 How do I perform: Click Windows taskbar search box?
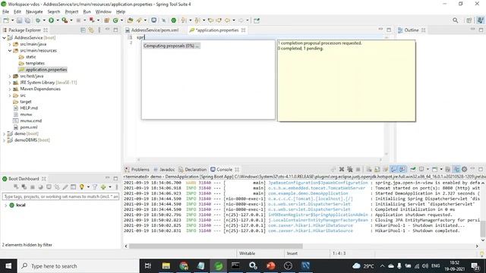click(x=78, y=266)
